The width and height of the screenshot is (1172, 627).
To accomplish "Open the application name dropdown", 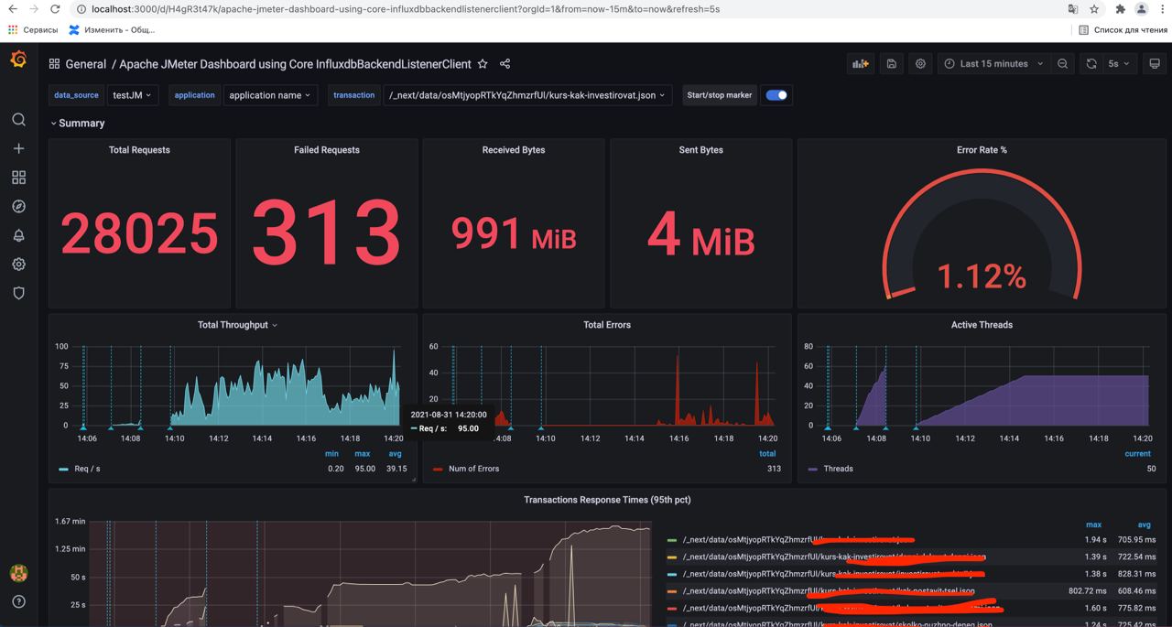I will (270, 95).
